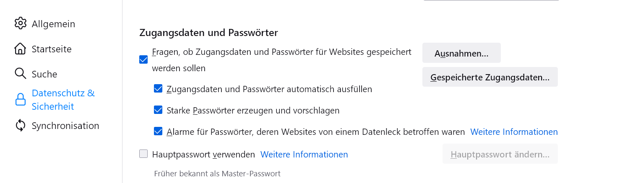Uncheck 'Alarme für Passwörter' data breach checkbox
This screenshot has height=183, width=630.
click(x=158, y=131)
